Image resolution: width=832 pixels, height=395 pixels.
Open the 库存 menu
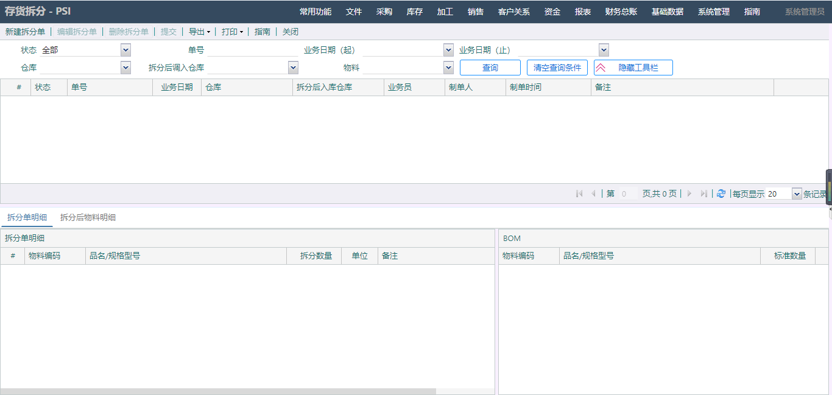415,12
